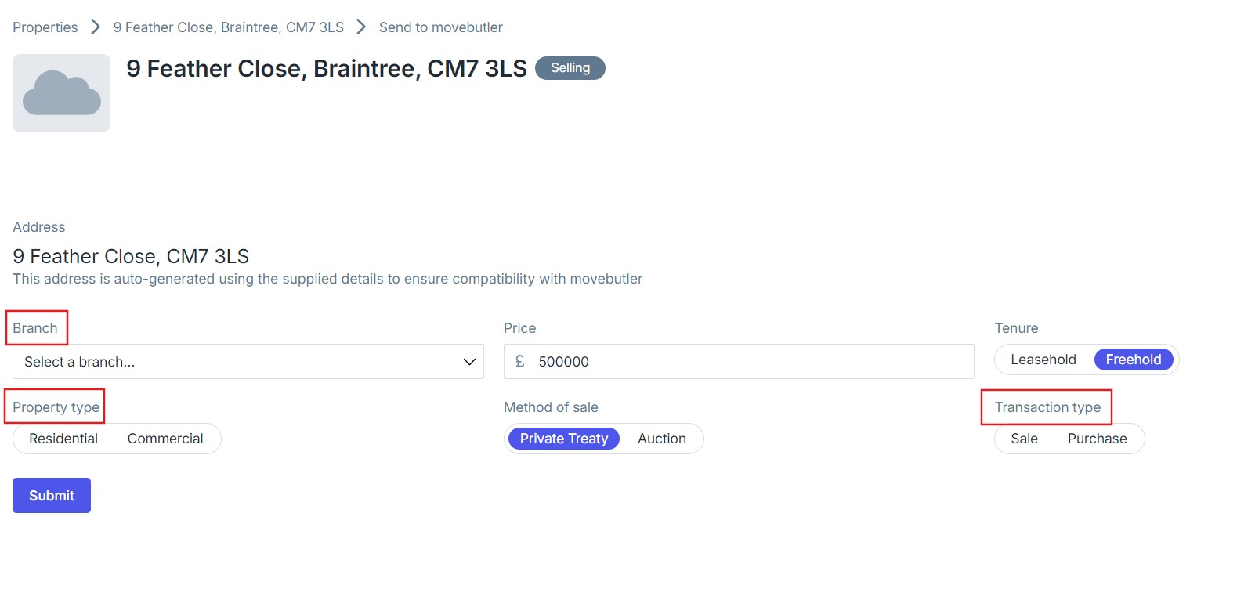Click the pound currency icon in Price
The height and width of the screenshot is (589, 1255).
click(x=519, y=362)
